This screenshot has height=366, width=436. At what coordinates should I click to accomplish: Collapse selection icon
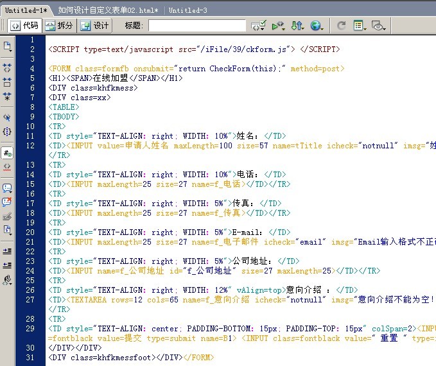[x=7, y=82]
